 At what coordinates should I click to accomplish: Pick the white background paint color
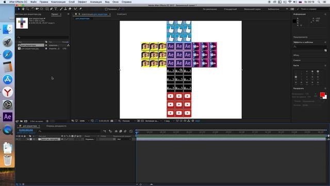[x=325, y=97]
